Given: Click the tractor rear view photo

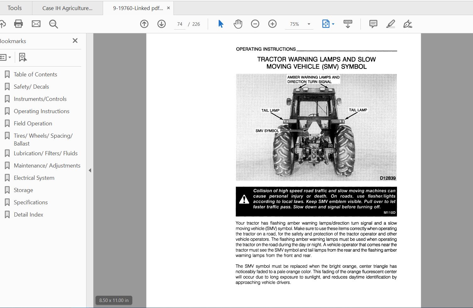Looking at the screenshot, I should (x=316, y=127).
